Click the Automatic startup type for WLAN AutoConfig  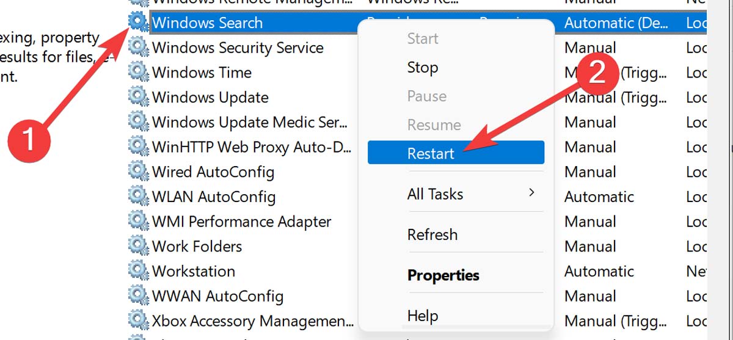[x=599, y=197]
